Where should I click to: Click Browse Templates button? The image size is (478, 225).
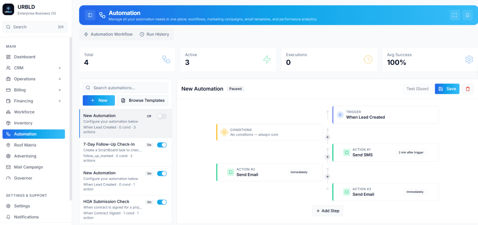143,100
